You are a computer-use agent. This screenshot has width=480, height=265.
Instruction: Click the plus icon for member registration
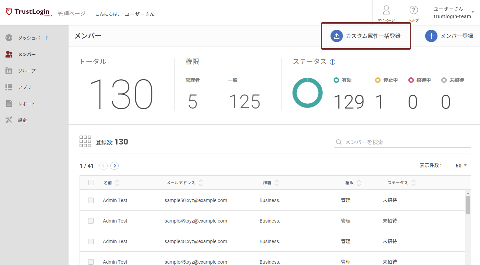[x=431, y=36]
